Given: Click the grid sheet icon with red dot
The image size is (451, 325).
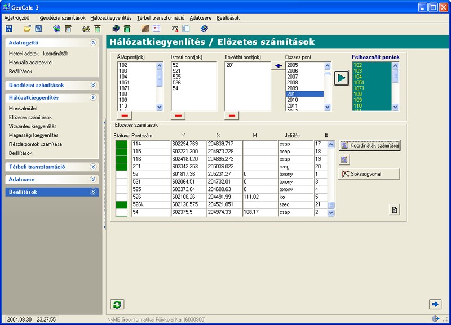Looking at the screenshot, I should point(157,29).
